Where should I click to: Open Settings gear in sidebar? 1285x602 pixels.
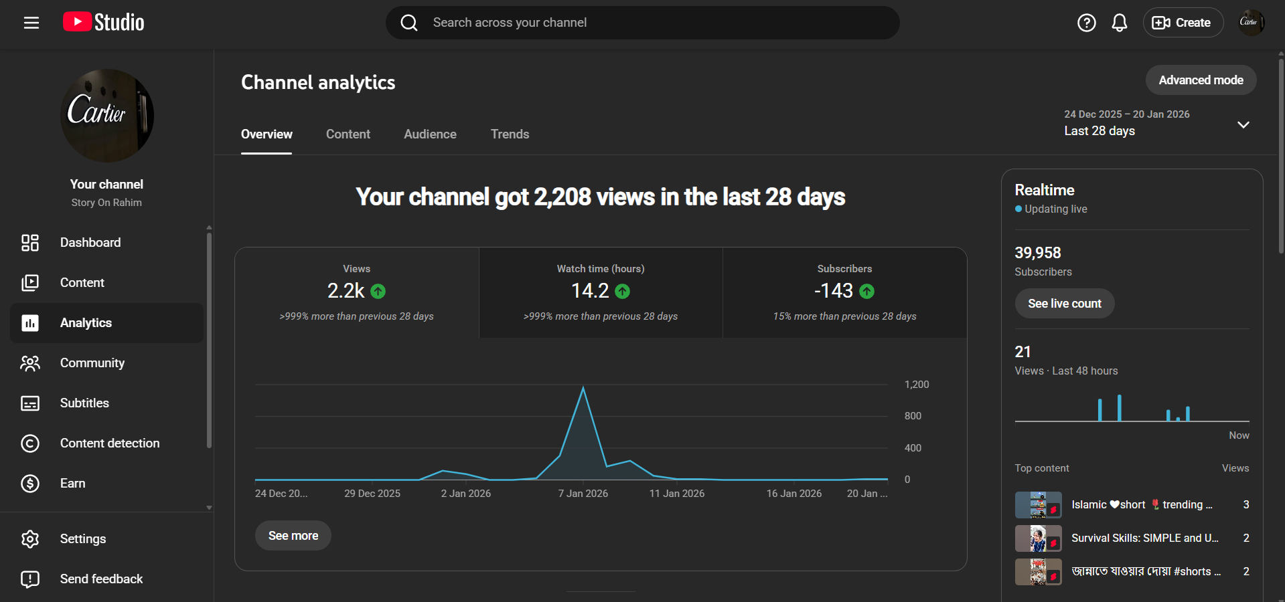pos(30,539)
